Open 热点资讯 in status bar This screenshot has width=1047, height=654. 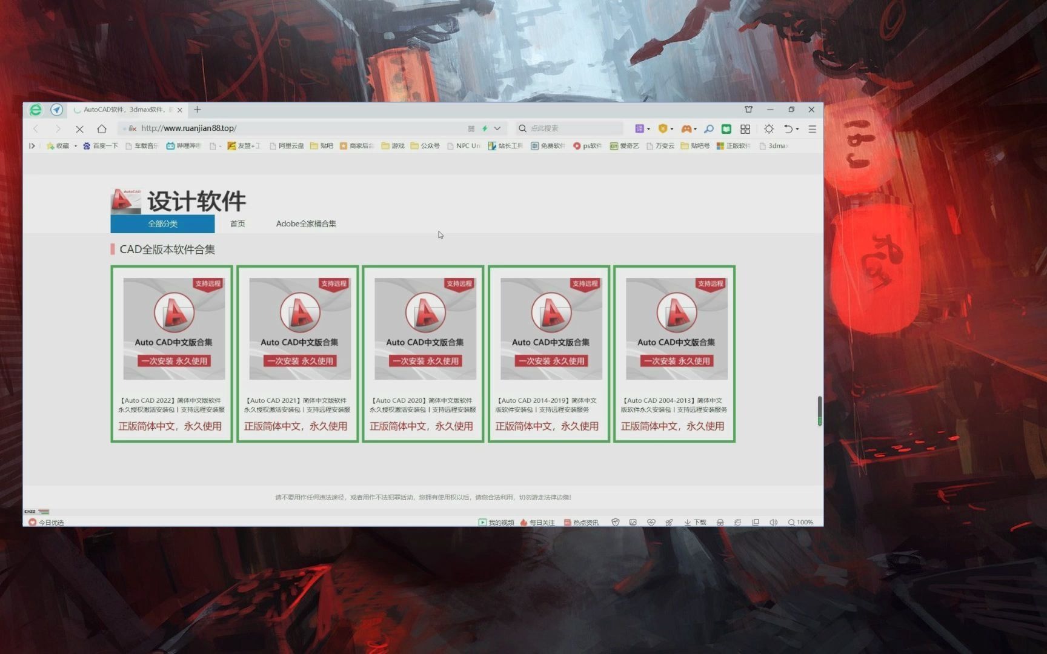pos(581,522)
